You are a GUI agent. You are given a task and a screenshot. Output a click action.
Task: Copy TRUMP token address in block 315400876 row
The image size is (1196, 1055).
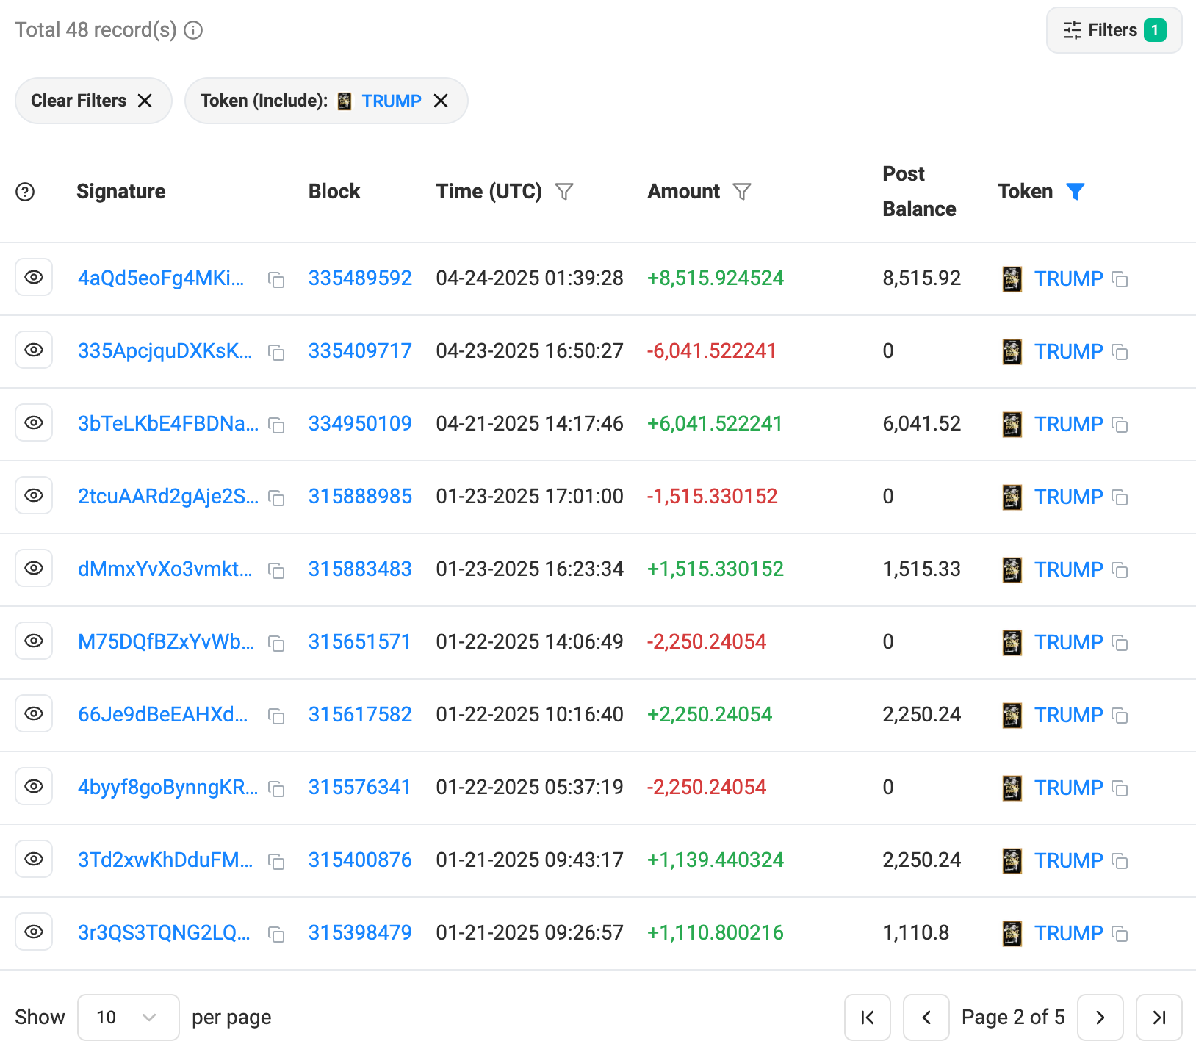(x=1120, y=861)
